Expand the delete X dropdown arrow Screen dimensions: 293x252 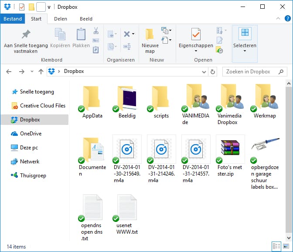tap(133, 34)
